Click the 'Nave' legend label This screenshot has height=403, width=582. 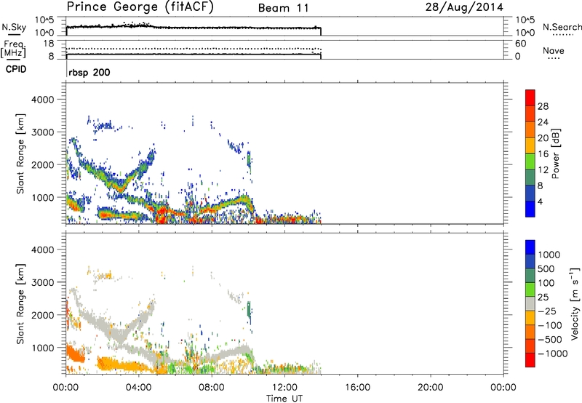[x=553, y=50]
